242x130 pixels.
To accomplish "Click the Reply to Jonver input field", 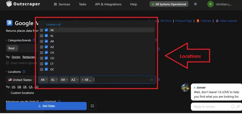I will tap(211, 107).
